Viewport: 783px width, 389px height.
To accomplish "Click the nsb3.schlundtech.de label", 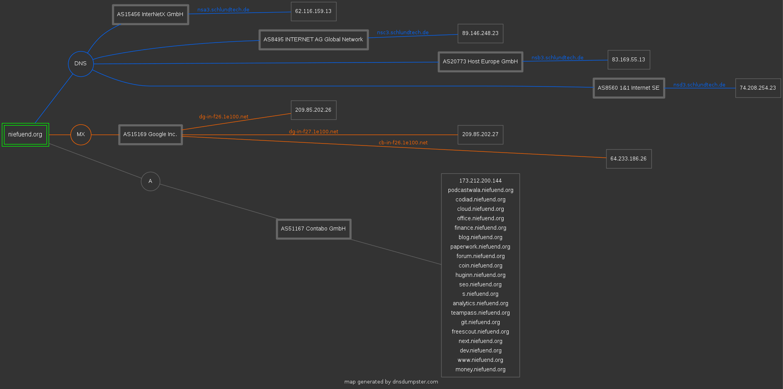I will [x=558, y=58].
